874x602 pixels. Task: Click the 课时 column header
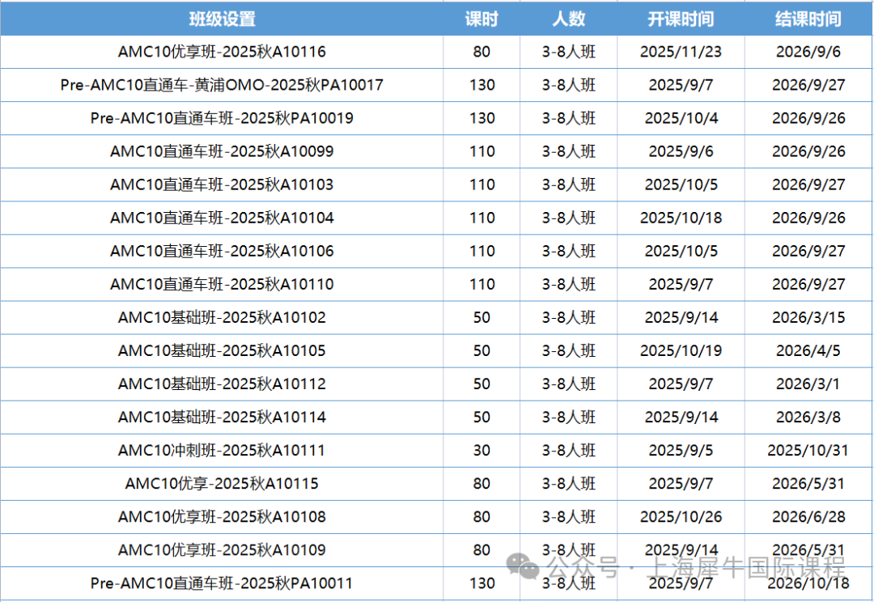tap(482, 19)
